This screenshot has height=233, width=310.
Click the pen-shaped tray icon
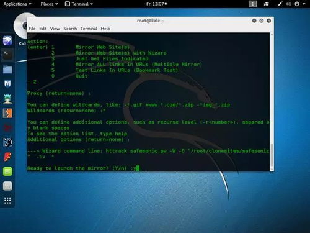pyautogui.click(x=280, y=4)
